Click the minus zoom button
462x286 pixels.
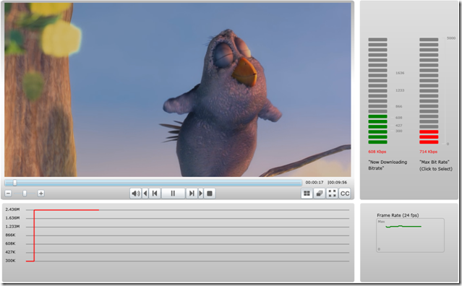point(8,194)
